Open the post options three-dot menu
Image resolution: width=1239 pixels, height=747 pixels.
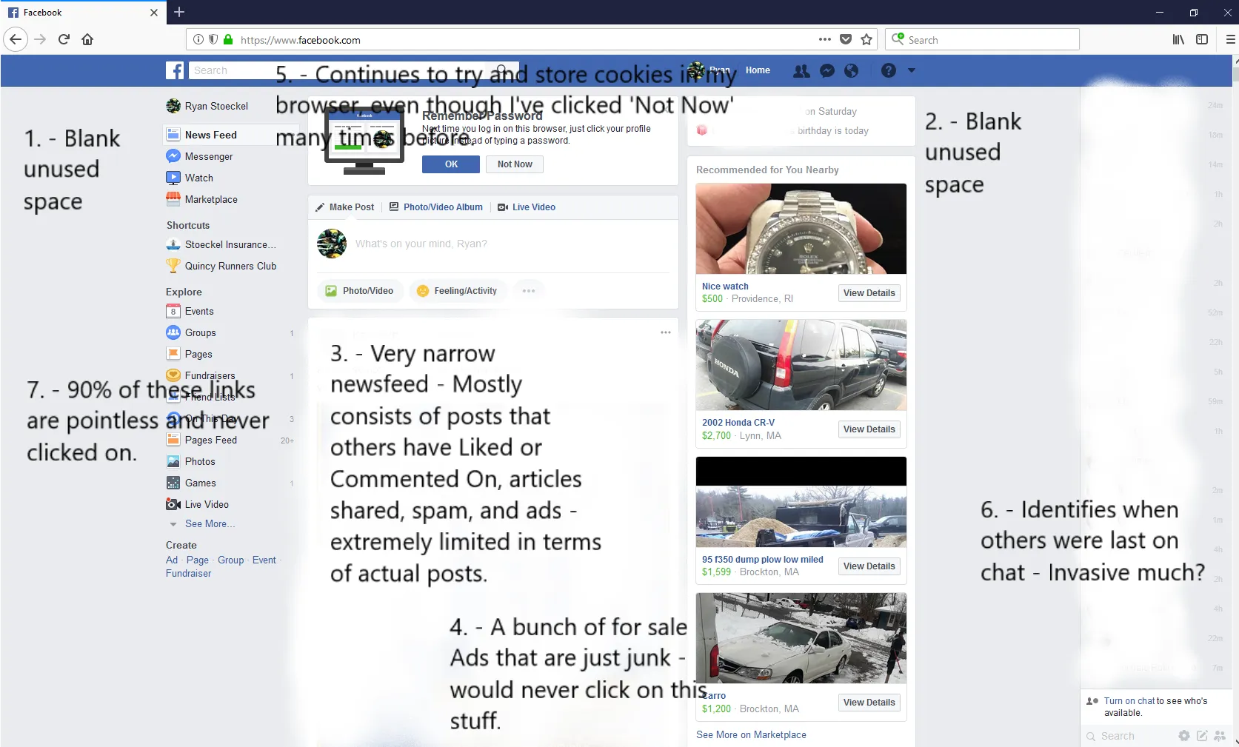click(x=665, y=332)
